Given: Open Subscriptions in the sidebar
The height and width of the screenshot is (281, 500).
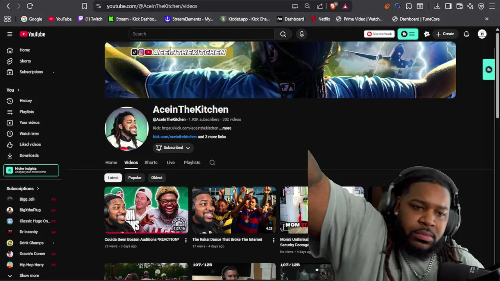Looking at the screenshot, I should (31, 72).
